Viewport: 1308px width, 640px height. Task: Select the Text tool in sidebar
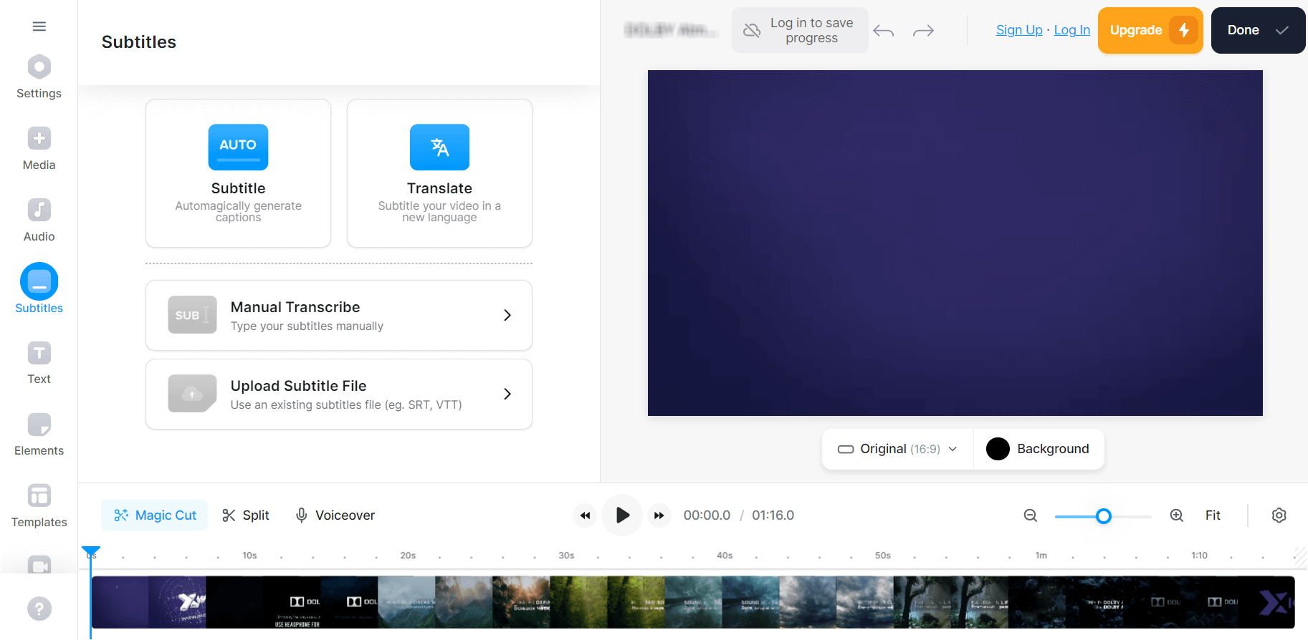pyautogui.click(x=39, y=363)
